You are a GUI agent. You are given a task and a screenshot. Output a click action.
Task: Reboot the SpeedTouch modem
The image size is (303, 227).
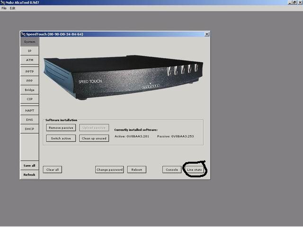[137, 169]
